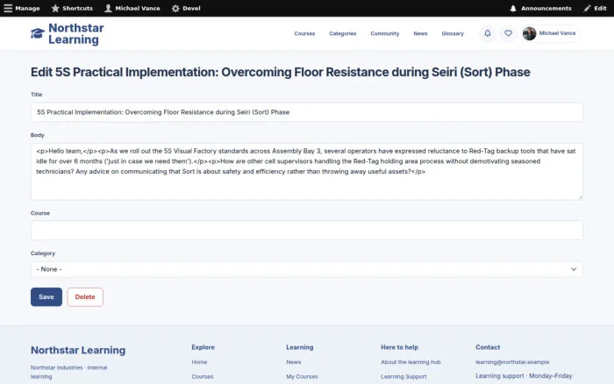Image resolution: width=614 pixels, height=384 pixels.
Task: Click inside the Body textarea
Action: click(x=307, y=172)
